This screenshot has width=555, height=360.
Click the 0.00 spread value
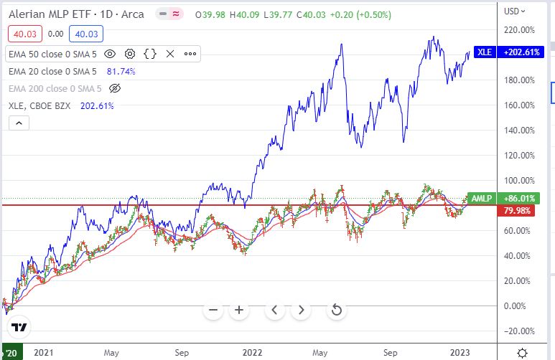click(55, 34)
